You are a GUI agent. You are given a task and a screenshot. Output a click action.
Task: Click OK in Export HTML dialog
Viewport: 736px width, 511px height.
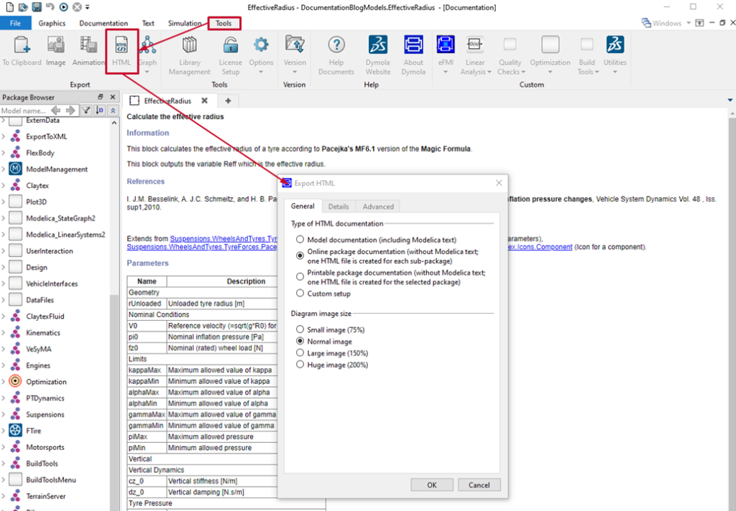click(432, 484)
